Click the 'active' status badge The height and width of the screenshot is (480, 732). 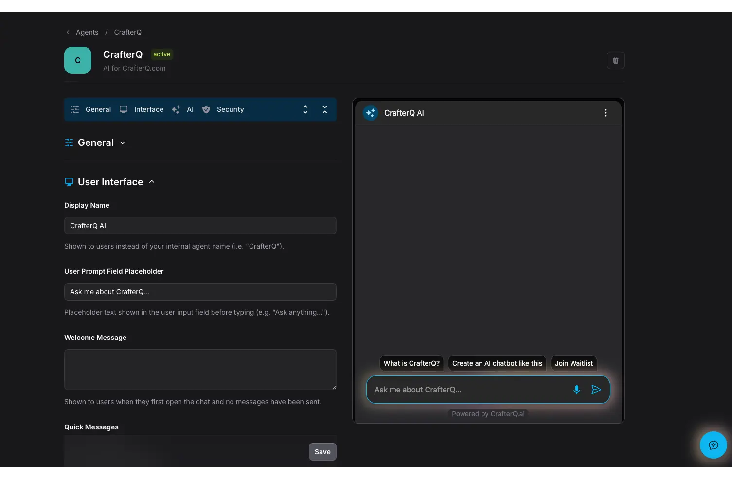pyautogui.click(x=162, y=54)
